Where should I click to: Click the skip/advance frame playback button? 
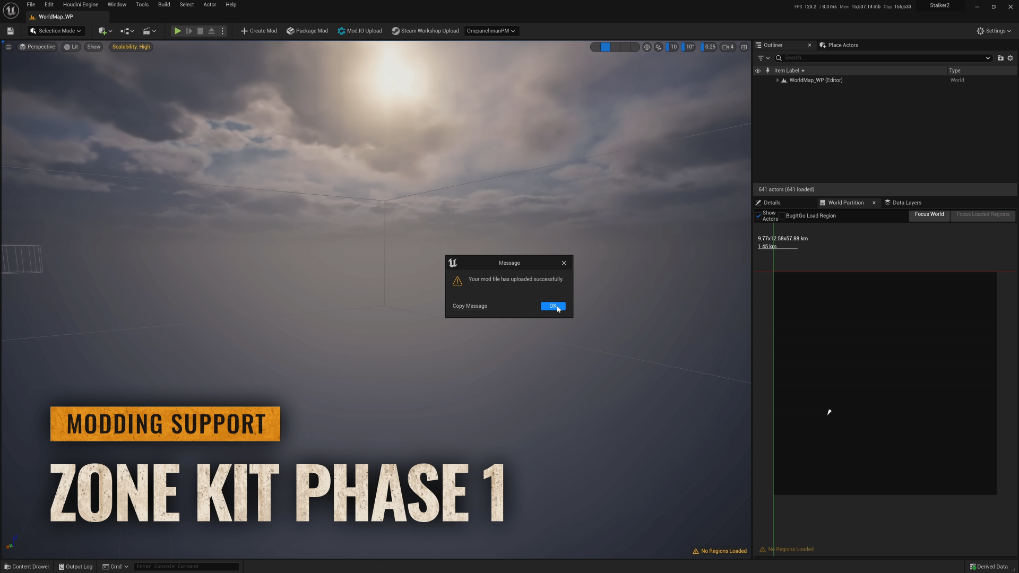click(189, 31)
